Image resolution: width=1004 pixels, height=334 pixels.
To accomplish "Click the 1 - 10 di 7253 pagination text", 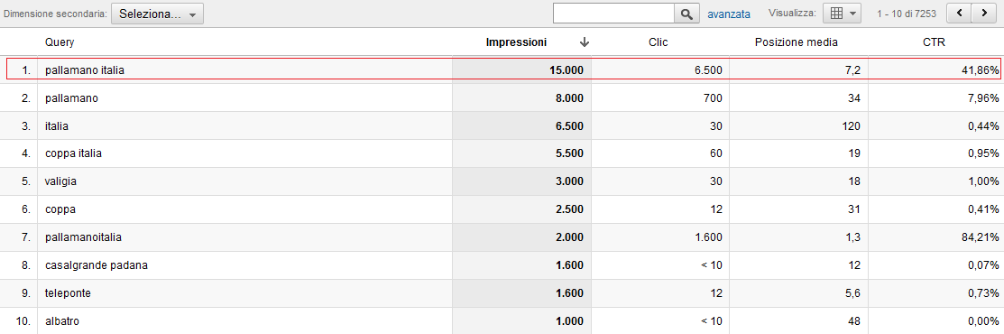I will click(906, 14).
